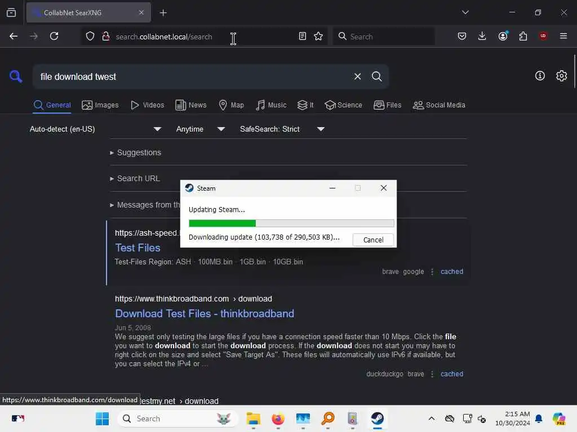Open clock showing 2:15 AM
The width and height of the screenshot is (577, 432).
tap(512, 418)
